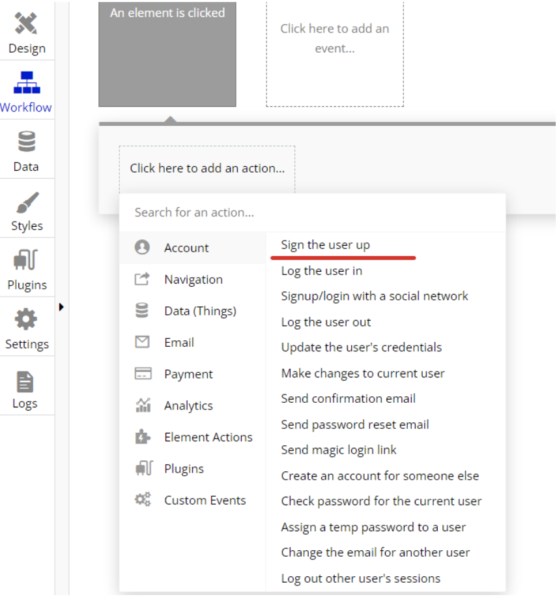
Task: Select the Navigation category icon
Action: [142, 279]
